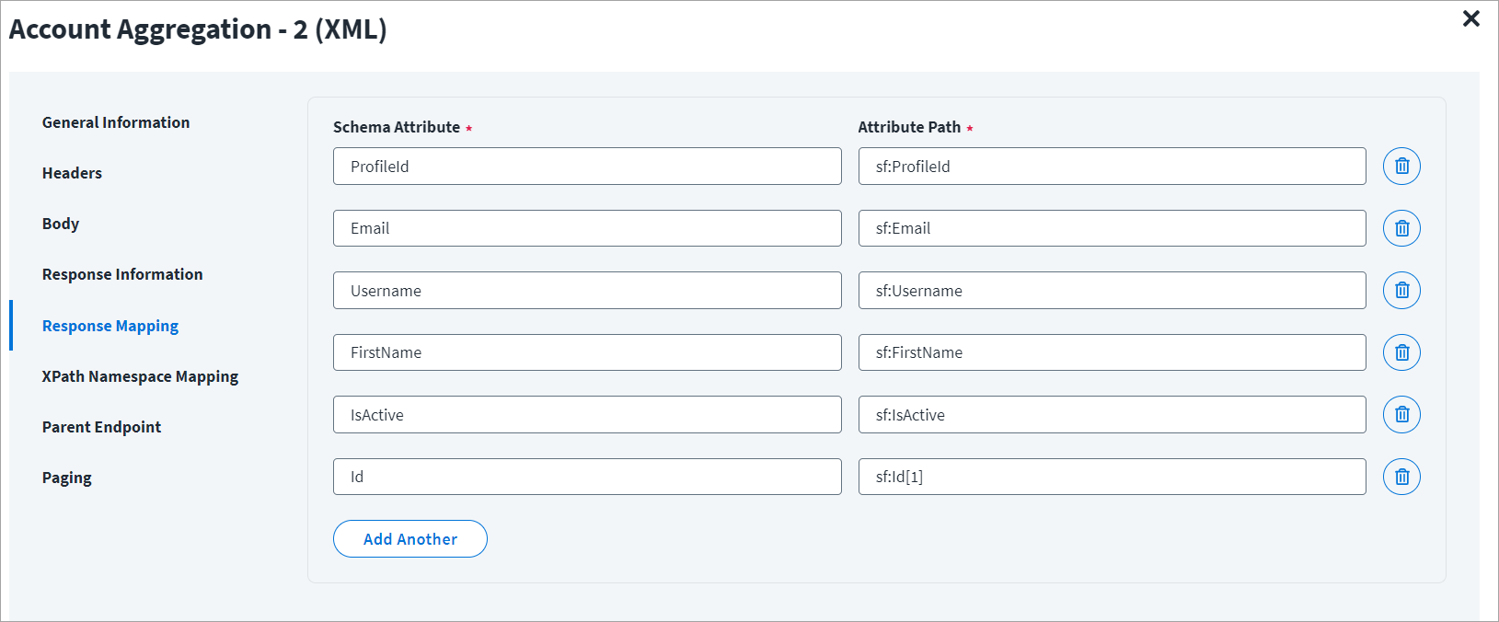Viewport: 1499px width, 622px height.
Task: Click the IsActive schema attribute field
Action: tap(587, 415)
